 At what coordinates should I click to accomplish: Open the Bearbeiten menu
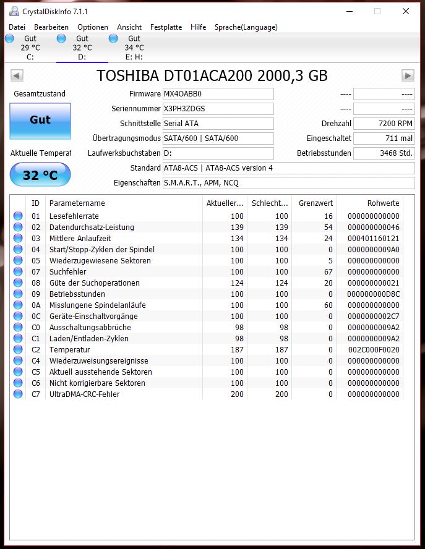click(51, 27)
